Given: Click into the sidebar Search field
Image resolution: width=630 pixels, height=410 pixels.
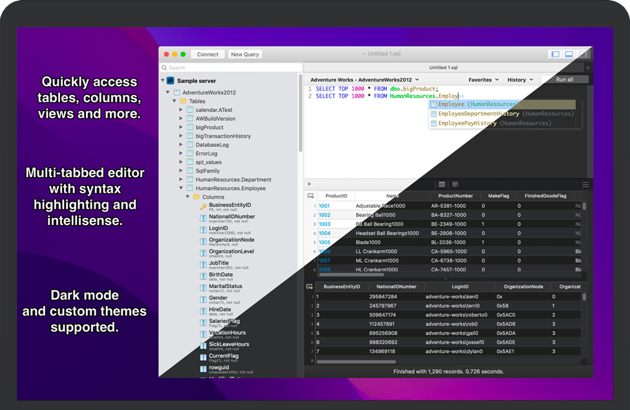Looking at the screenshot, I should (231, 67).
